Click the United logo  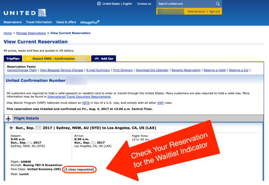25,13
